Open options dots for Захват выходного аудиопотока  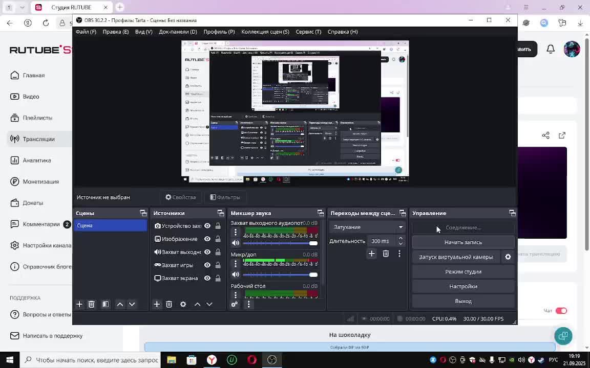[x=236, y=233]
